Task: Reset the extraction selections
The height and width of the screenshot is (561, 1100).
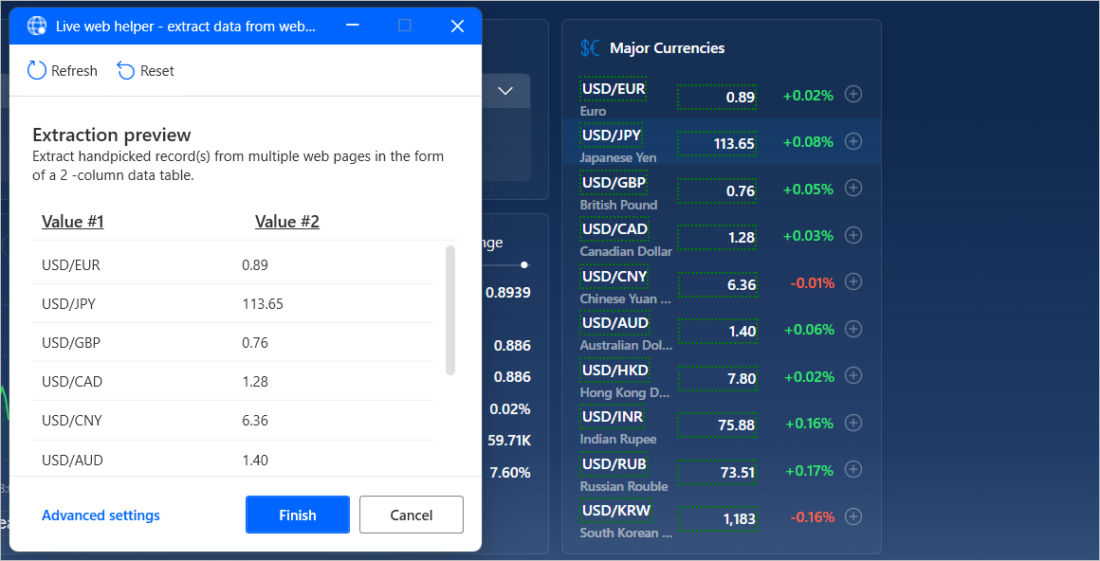Action: point(144,70)
